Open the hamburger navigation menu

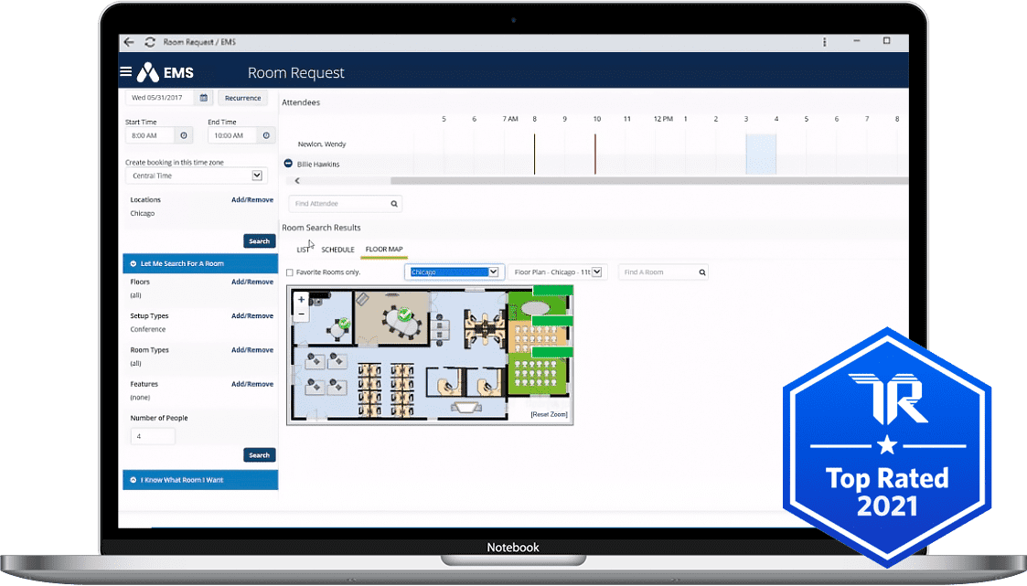126,72
